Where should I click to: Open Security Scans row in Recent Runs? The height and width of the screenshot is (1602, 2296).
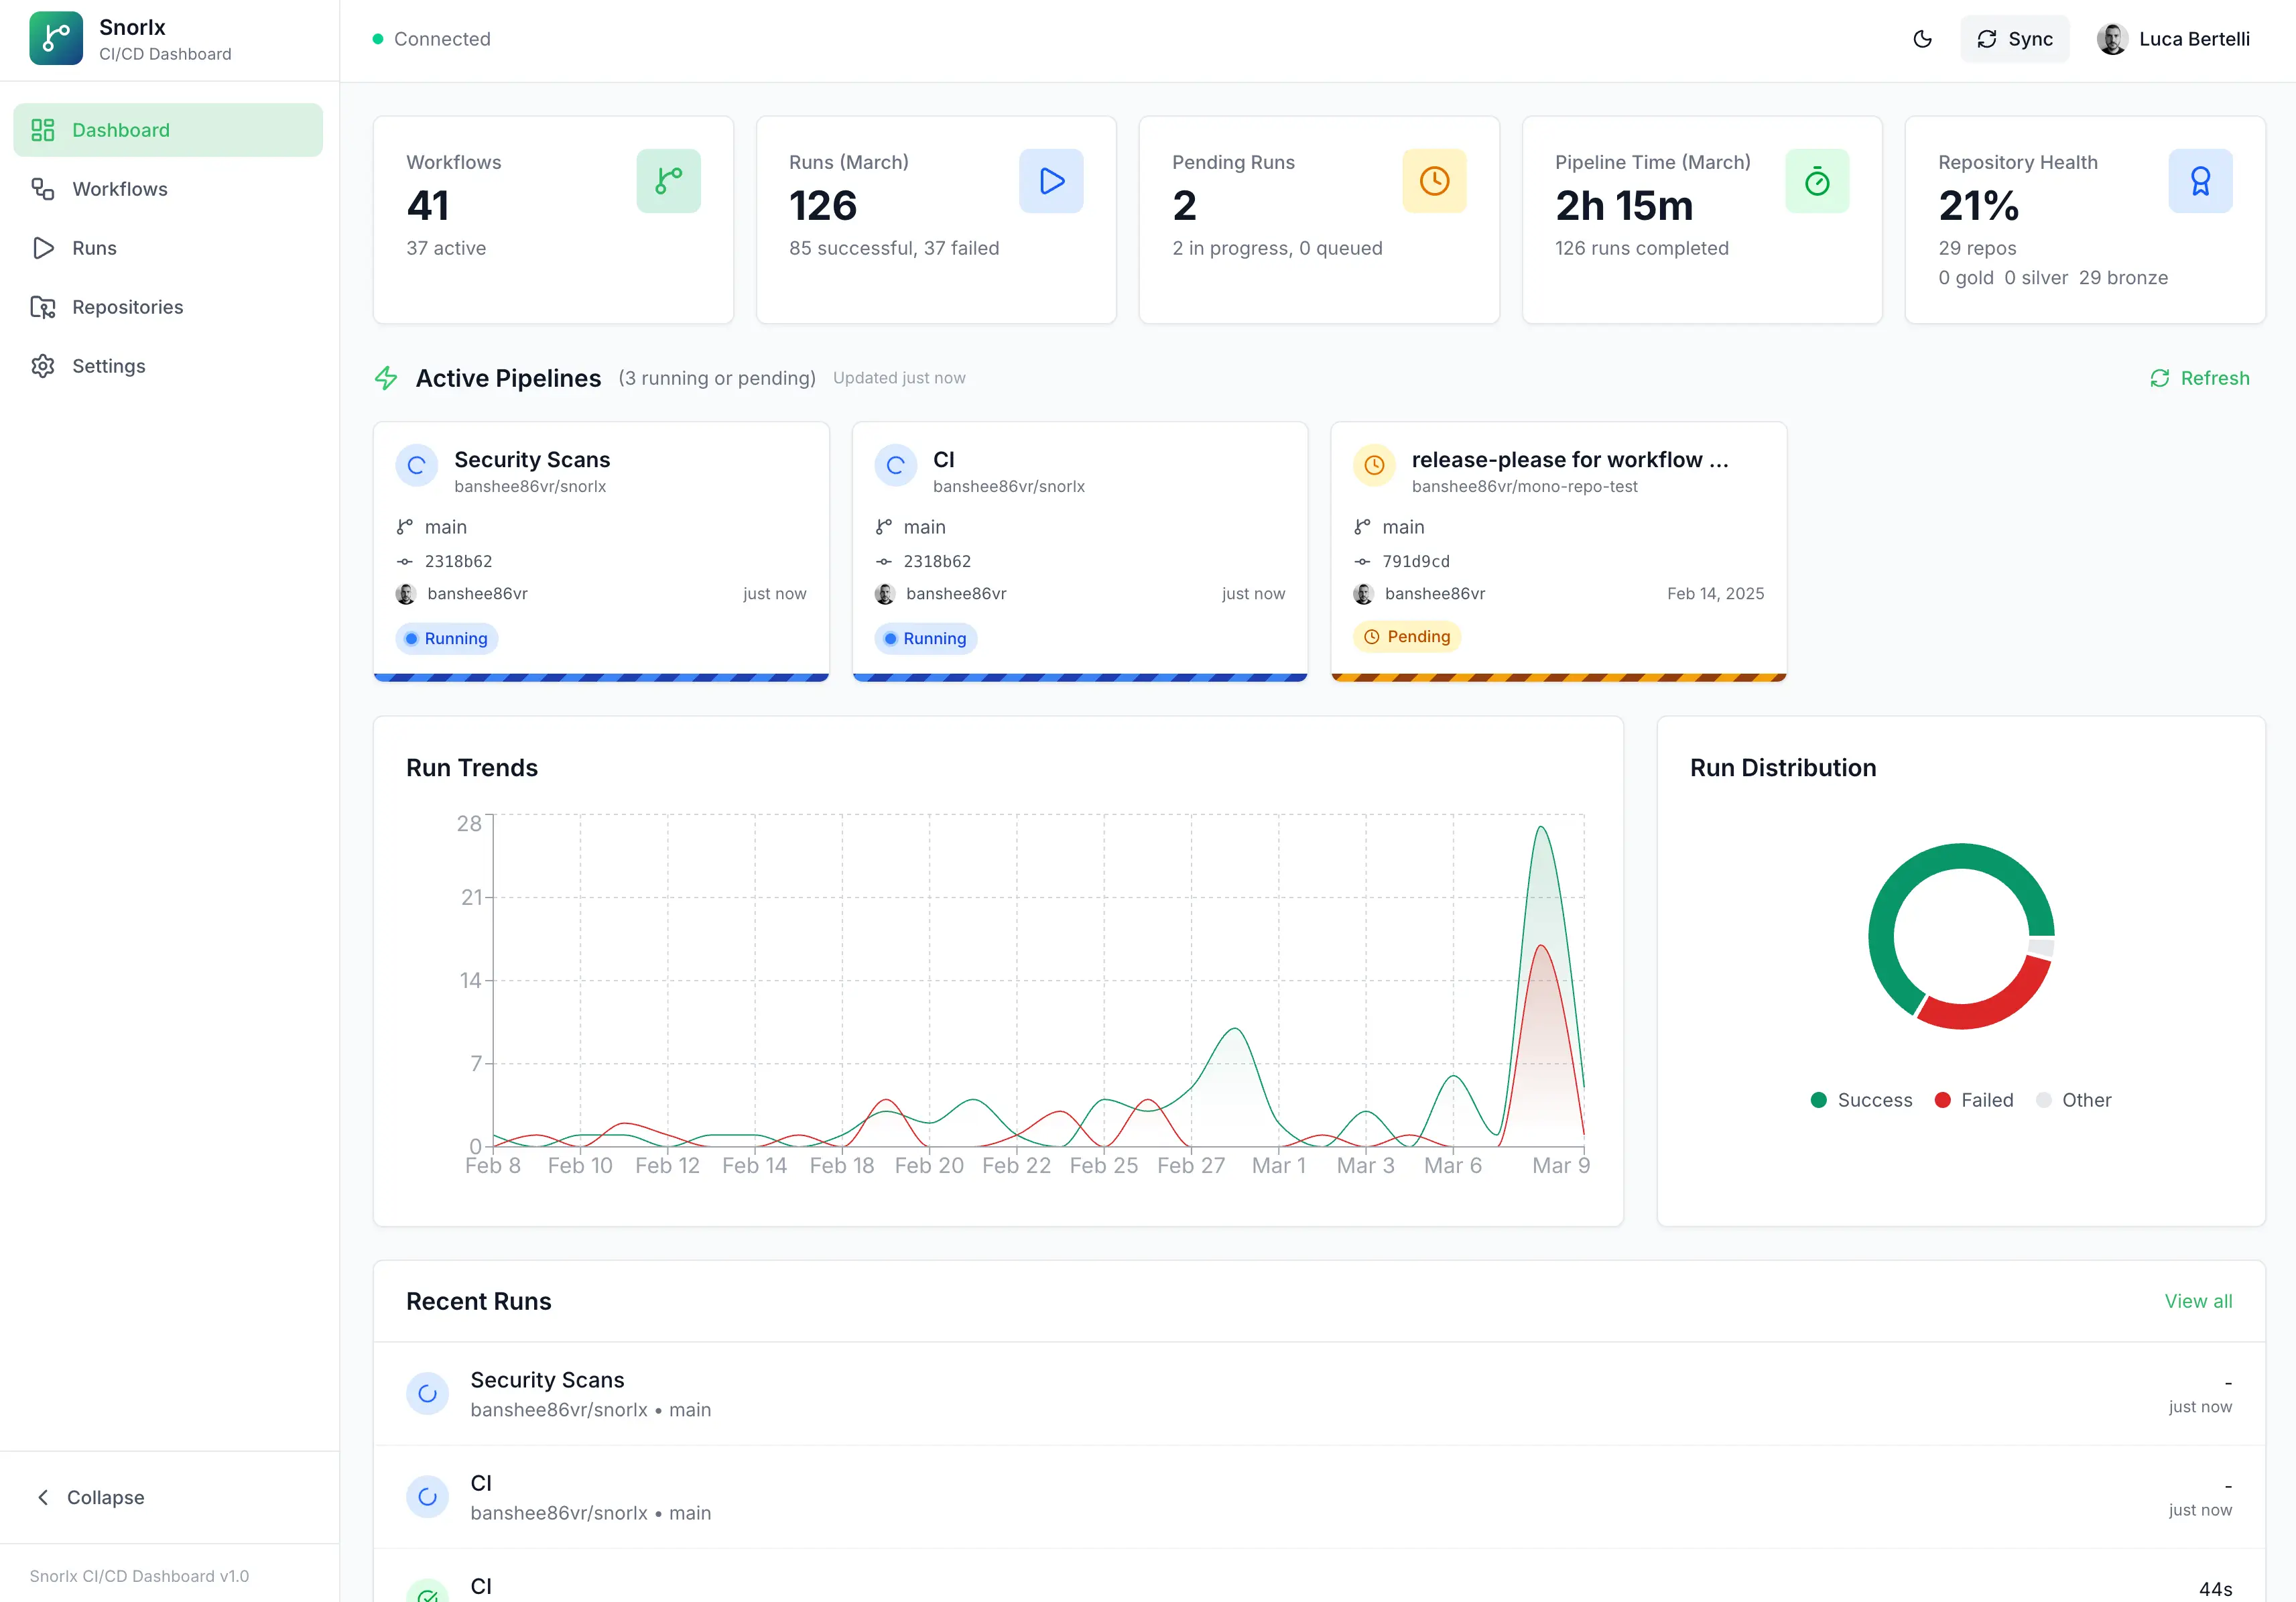1319,1394
